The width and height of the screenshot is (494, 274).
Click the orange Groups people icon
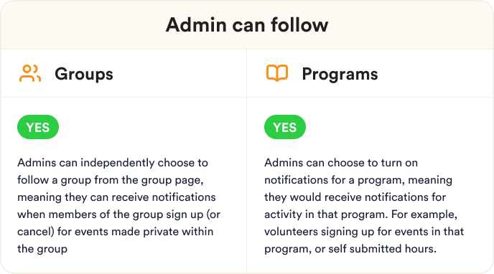pyautogui.click(x=30, y=73)
